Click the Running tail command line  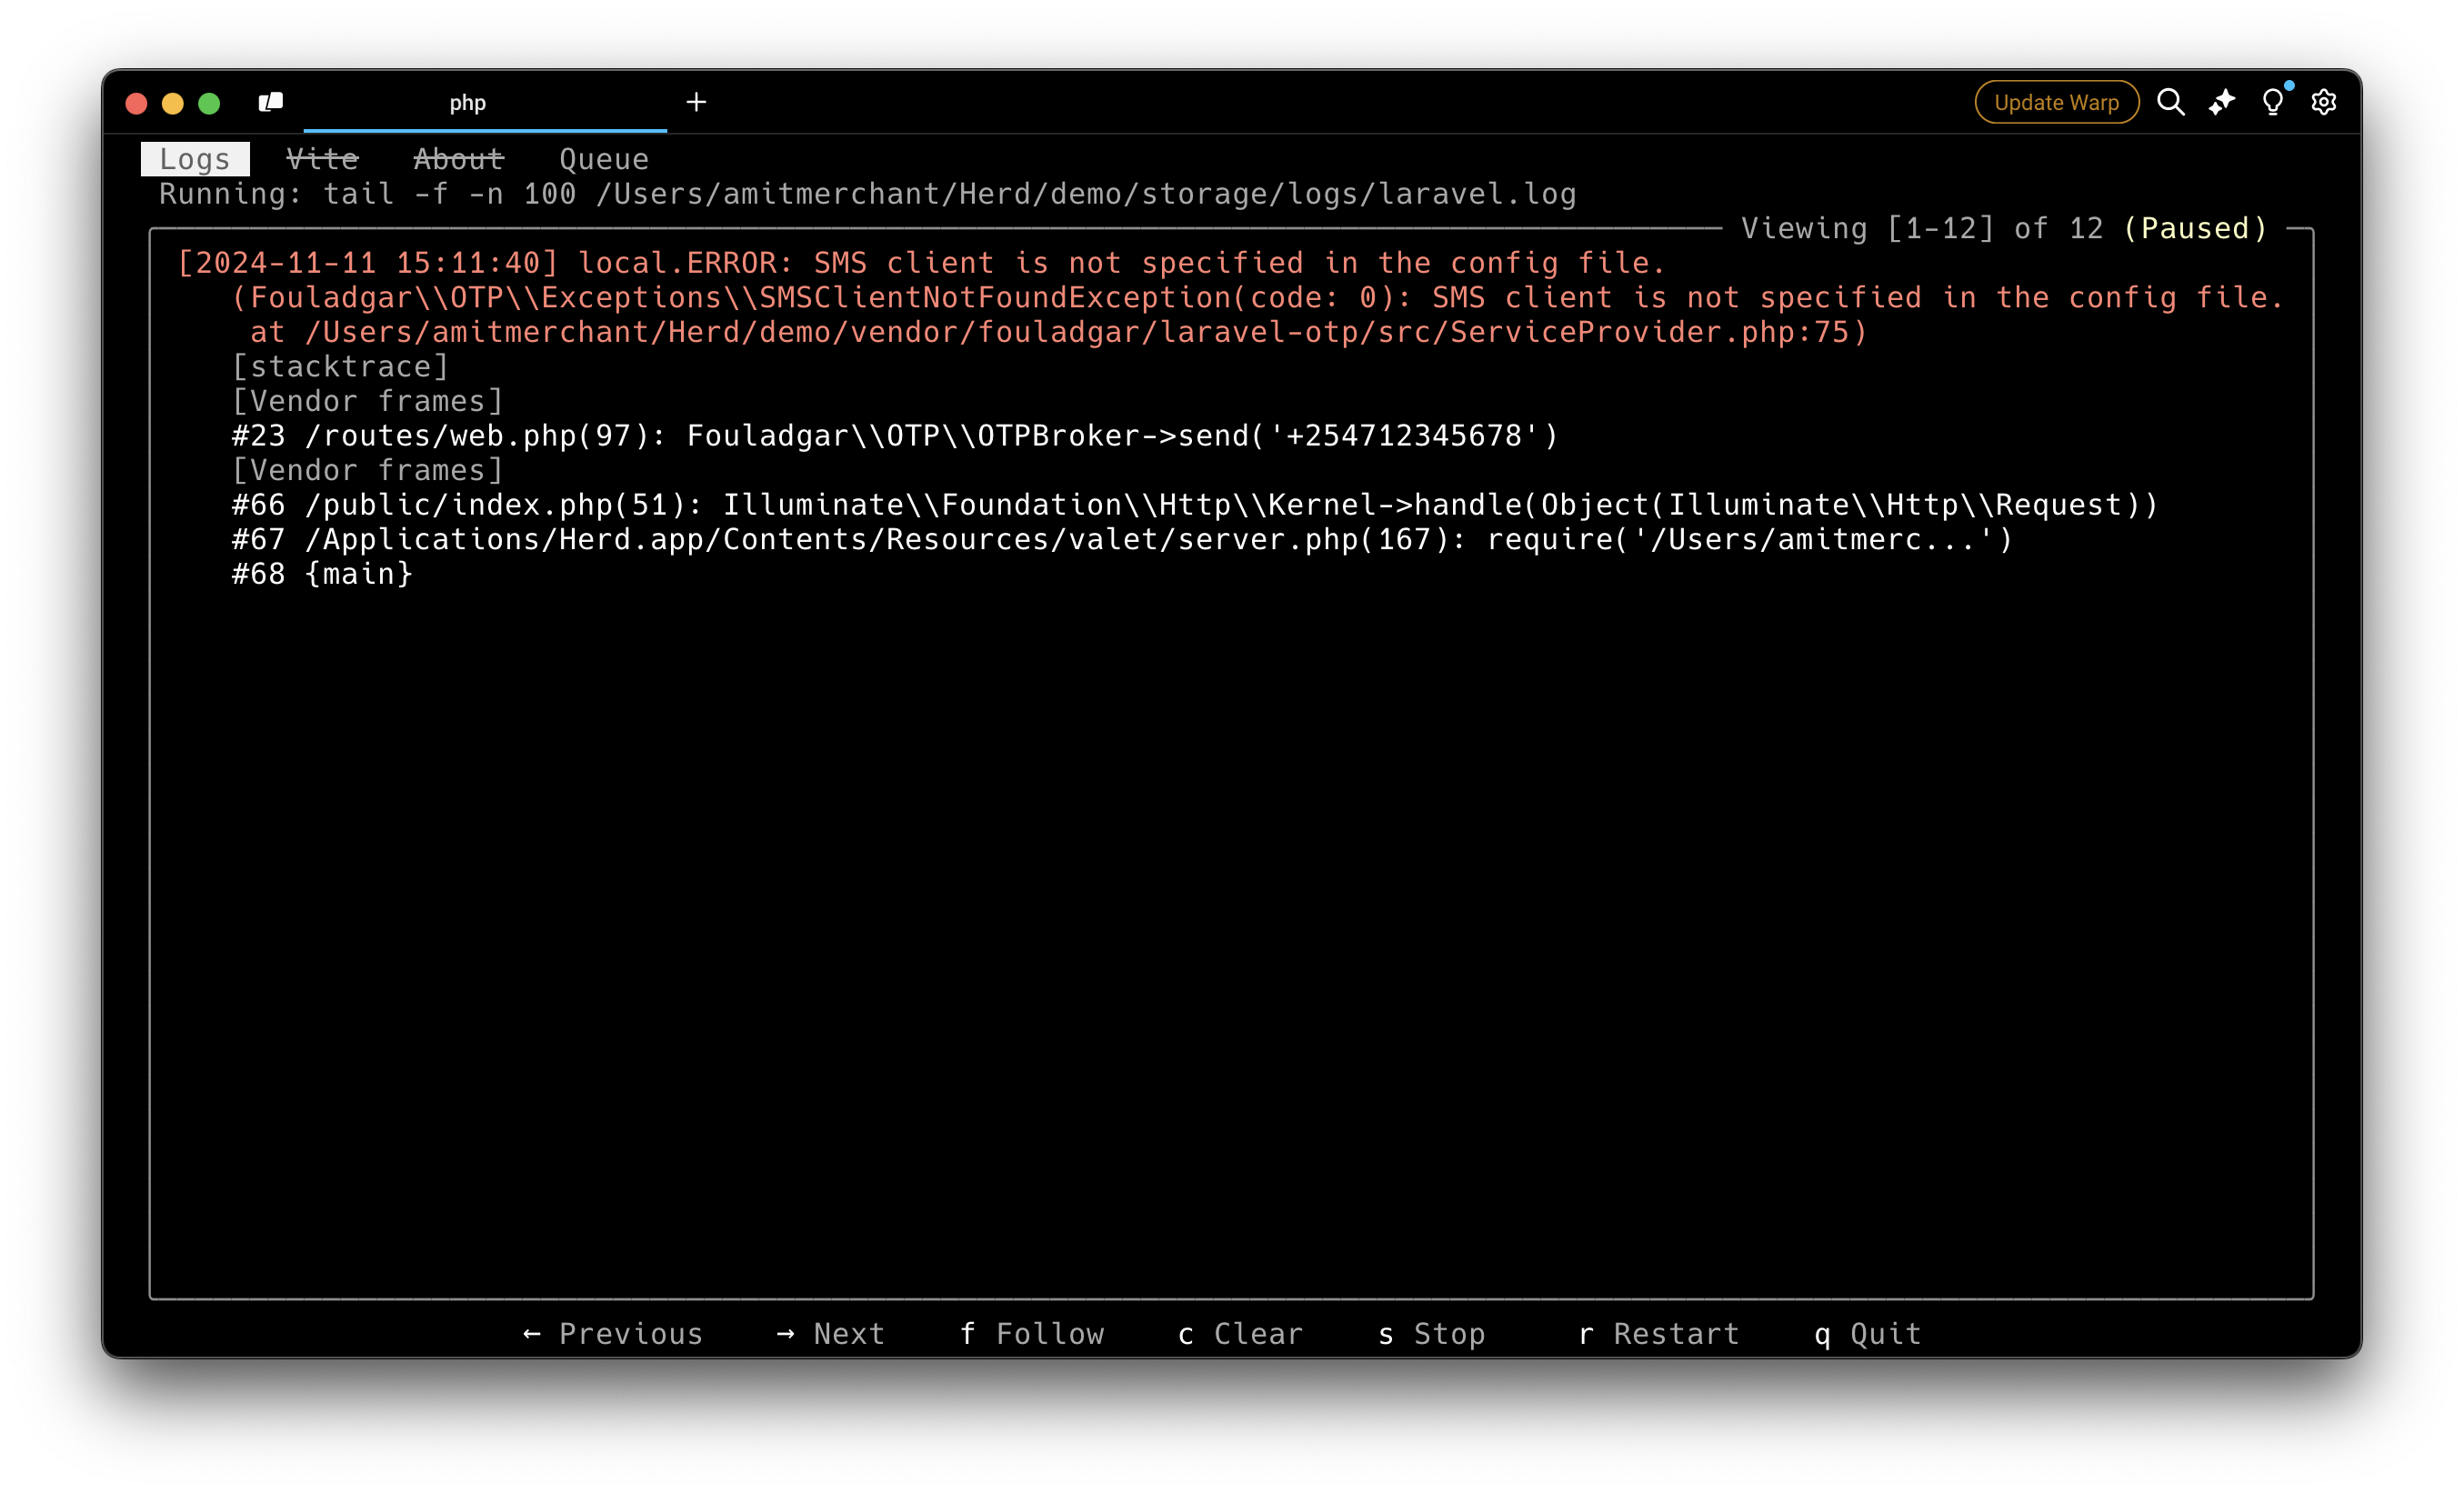(867, 194)
